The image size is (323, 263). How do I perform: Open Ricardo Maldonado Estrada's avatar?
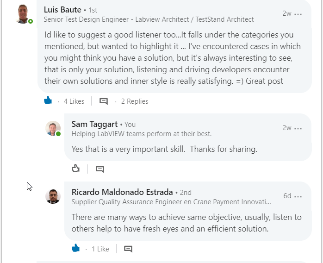[x=53, y=196]
